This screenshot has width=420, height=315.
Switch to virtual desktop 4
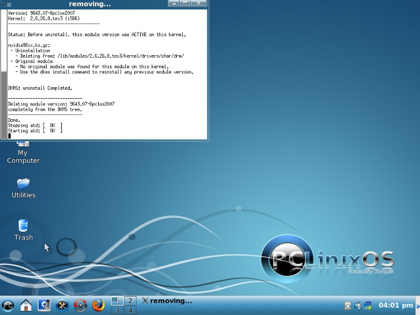click(130, 310)
